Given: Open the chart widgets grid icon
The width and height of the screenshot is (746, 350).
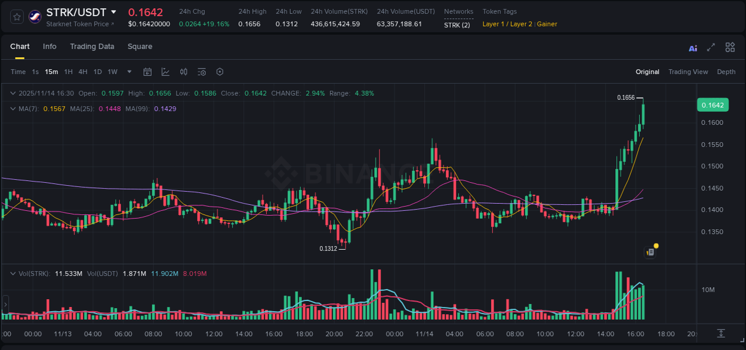Looking at the screenshot, I should [730, 47].
